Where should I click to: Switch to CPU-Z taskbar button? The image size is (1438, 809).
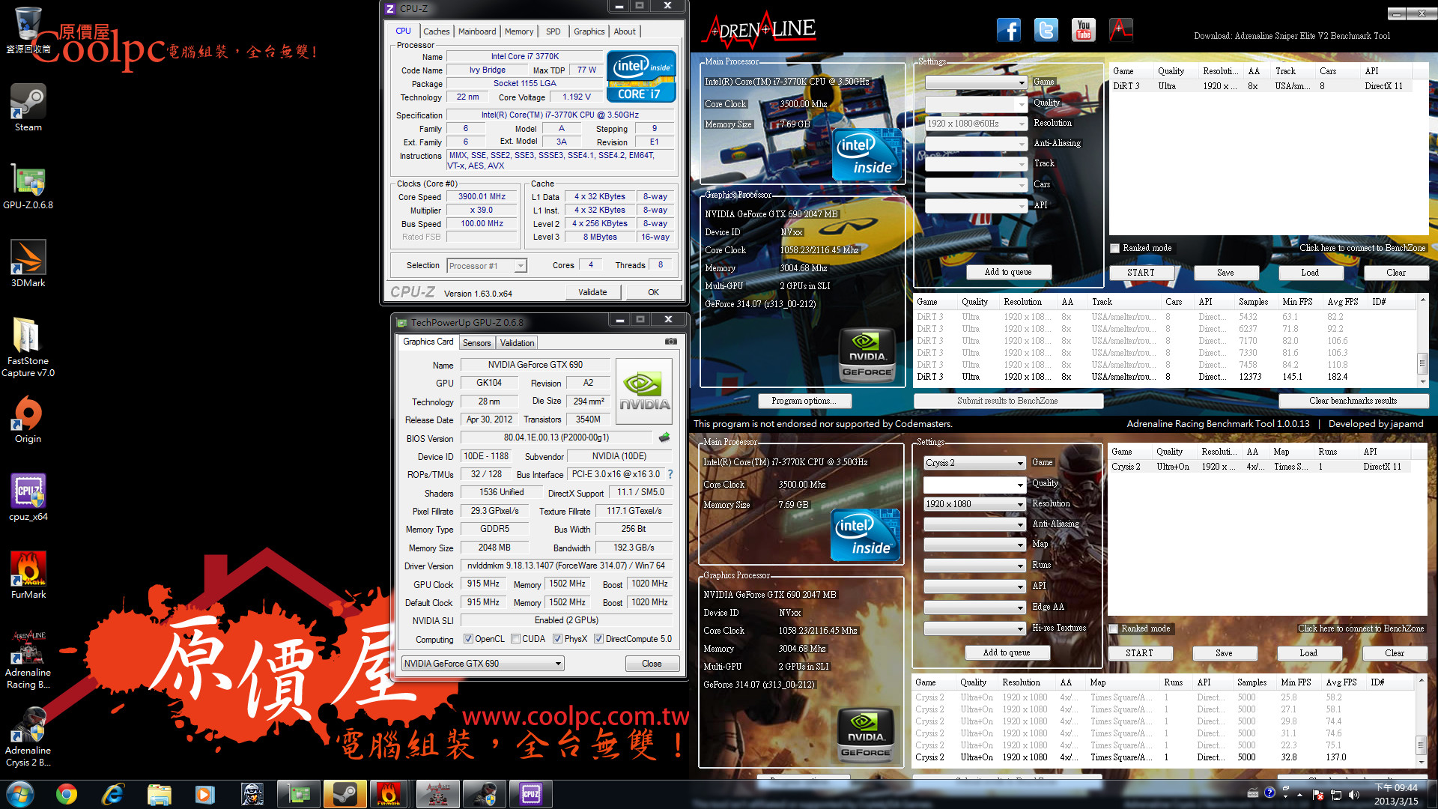[x=531, y=794]
